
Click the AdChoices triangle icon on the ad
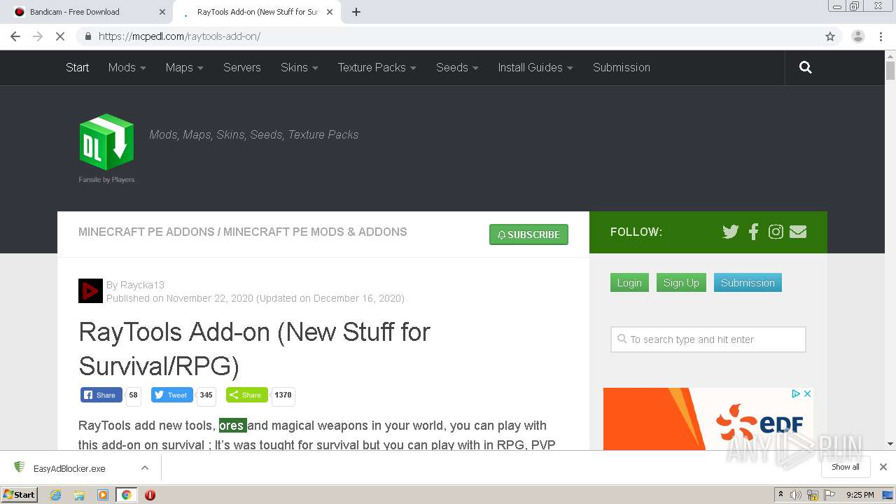pyautogui.click(x=796, y=394)
